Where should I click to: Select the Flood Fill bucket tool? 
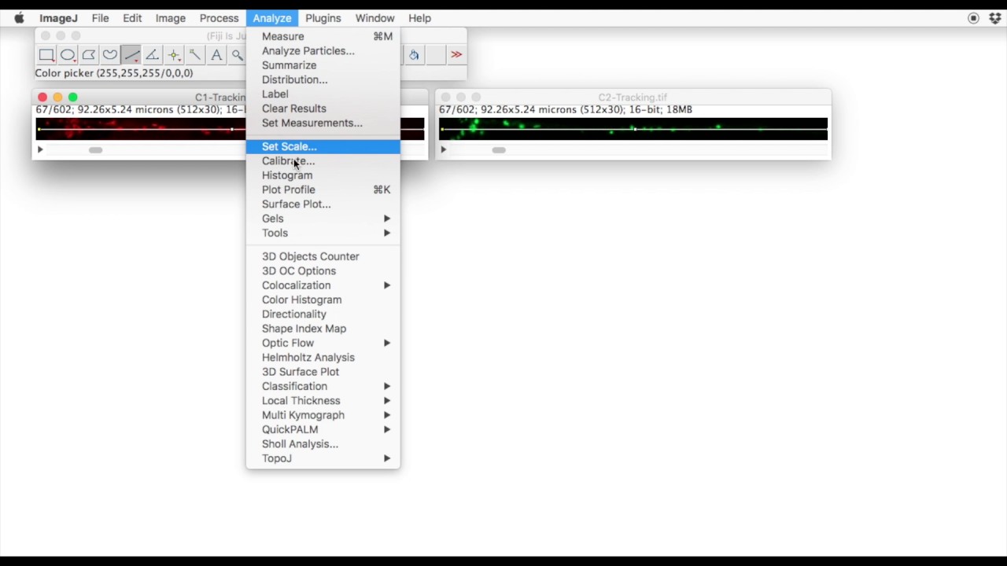(x=414, y=55)
